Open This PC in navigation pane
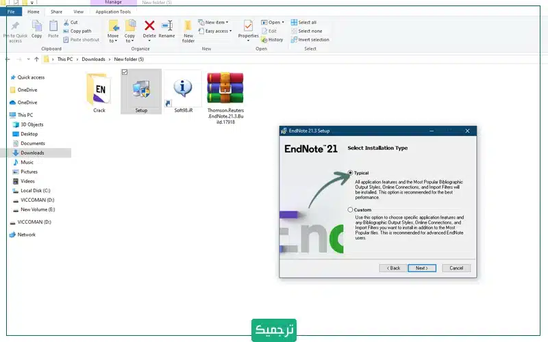548x342 pixels. (21, 115)
